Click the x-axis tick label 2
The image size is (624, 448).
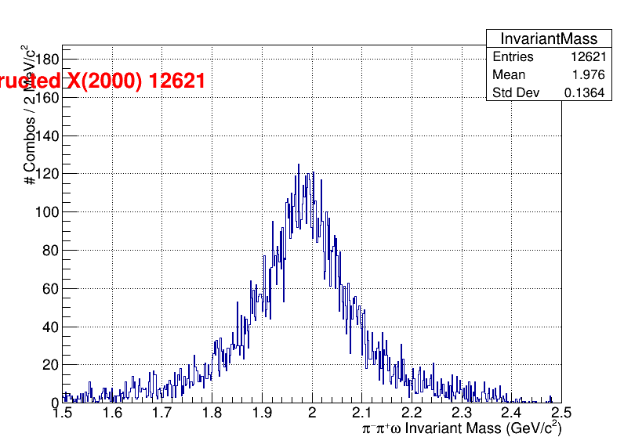point(312,413)
